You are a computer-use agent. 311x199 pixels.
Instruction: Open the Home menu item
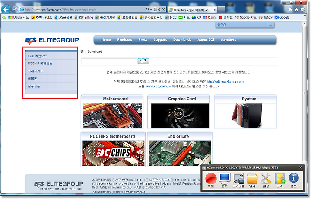[x=106, y=39]
